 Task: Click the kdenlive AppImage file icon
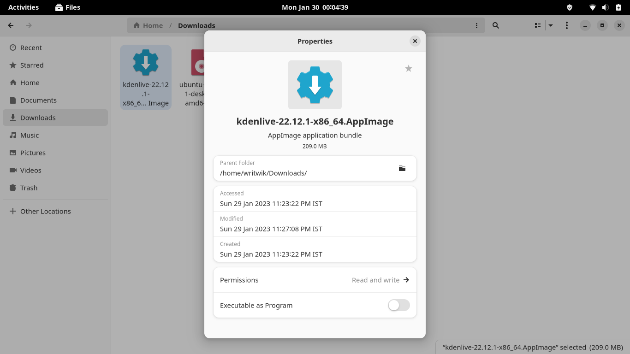pyautogui.click(x=146, y=63)
